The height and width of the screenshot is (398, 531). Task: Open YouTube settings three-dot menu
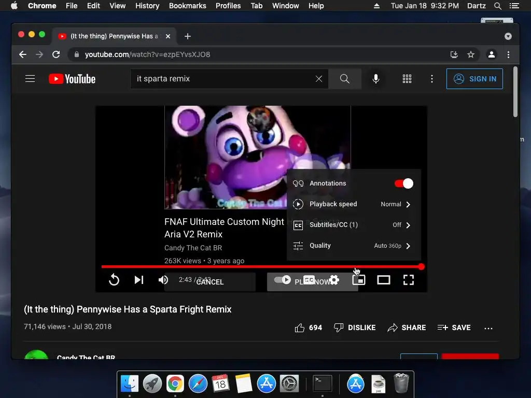pyautogui.click(x=432, y=79)
